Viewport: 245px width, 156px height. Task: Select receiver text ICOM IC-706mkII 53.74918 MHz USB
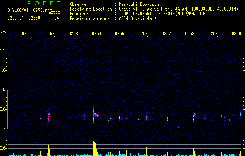tap(162, 14)
